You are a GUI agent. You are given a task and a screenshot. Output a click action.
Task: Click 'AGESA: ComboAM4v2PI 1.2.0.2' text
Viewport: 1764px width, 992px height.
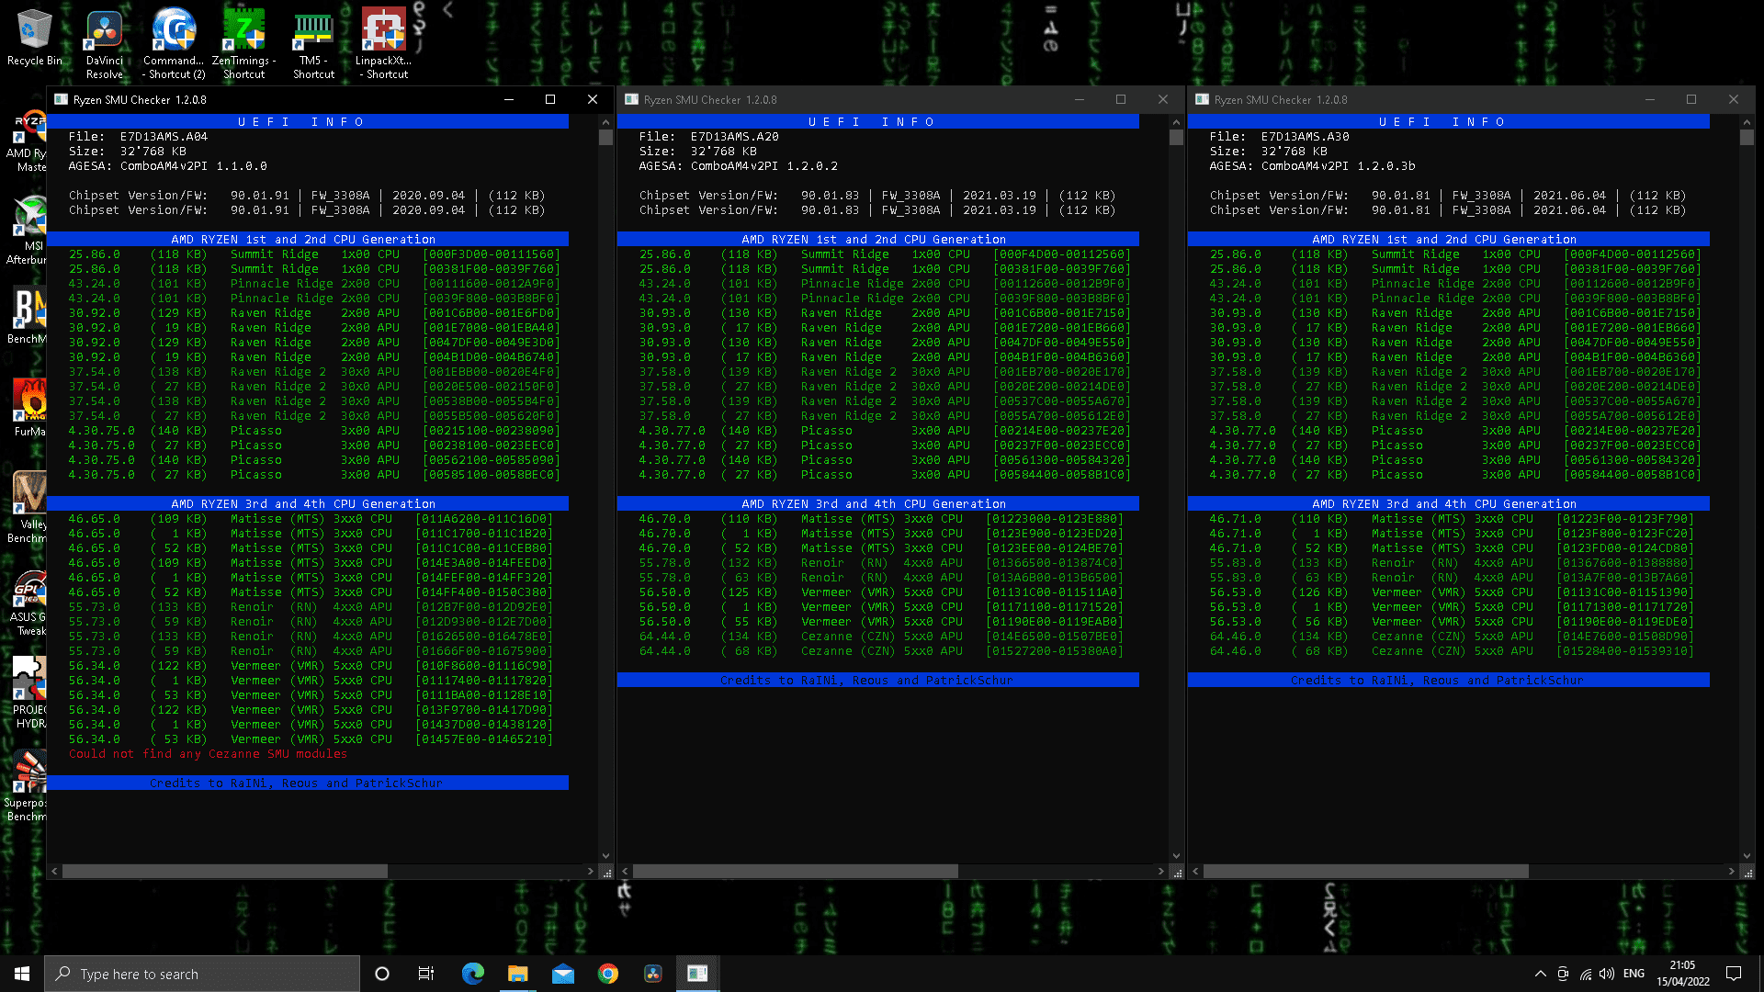[739, 166]
